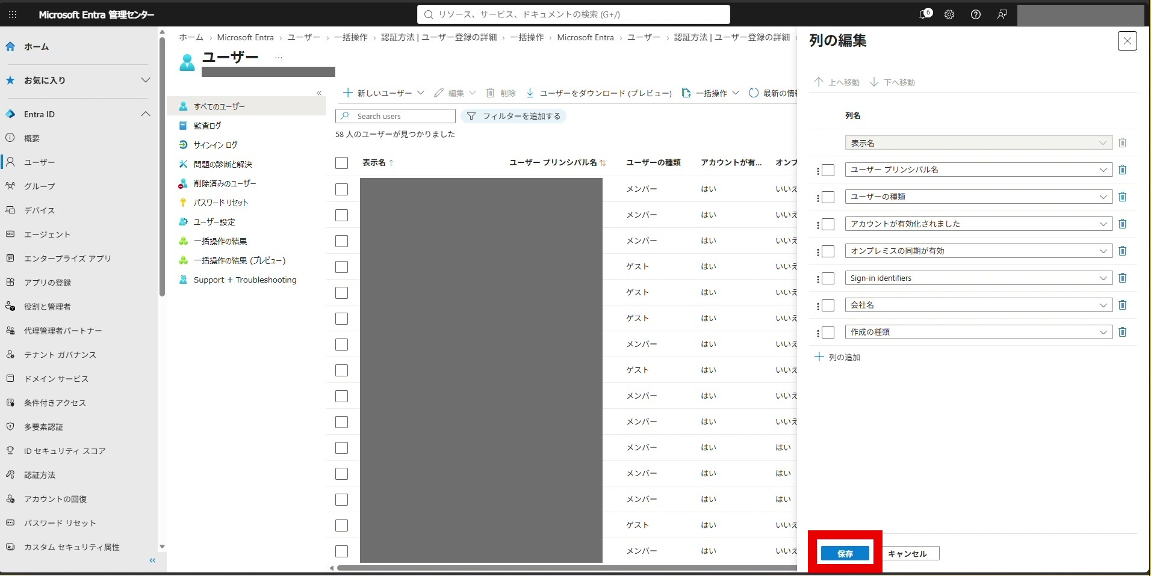Close the 列の編集 panel
This screenshot has height=576, width=1151.
1127,41
